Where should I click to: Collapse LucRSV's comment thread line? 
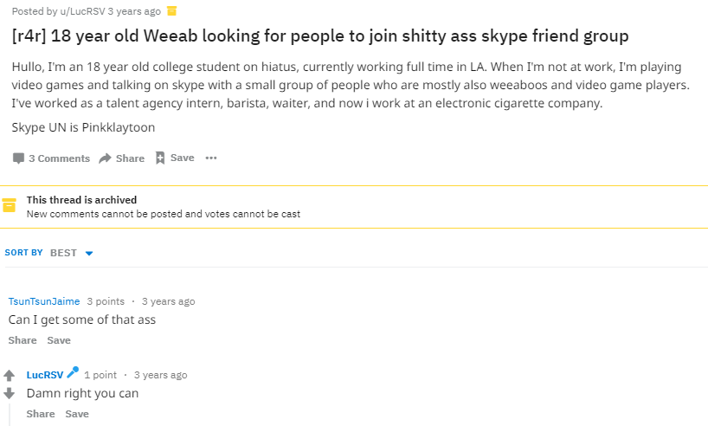click(x=10, y=415)
